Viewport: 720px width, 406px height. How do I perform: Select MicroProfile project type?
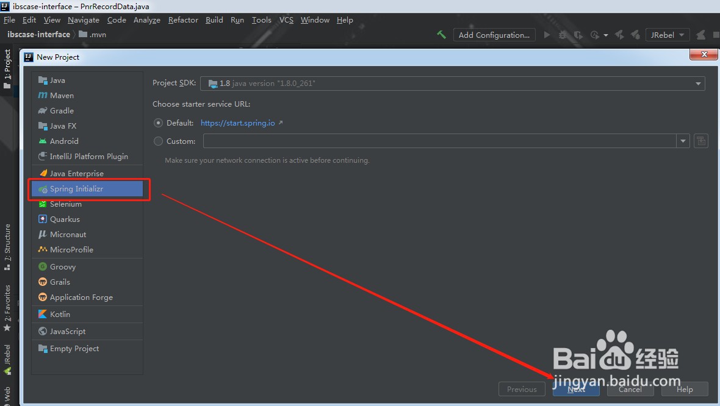(x=87, y=249)
